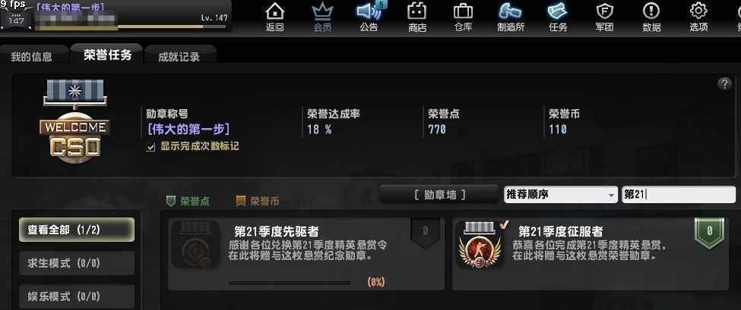Click the question mark help icon
The width and height of the screenshot is (741, 310).
[x=724, y=84]
